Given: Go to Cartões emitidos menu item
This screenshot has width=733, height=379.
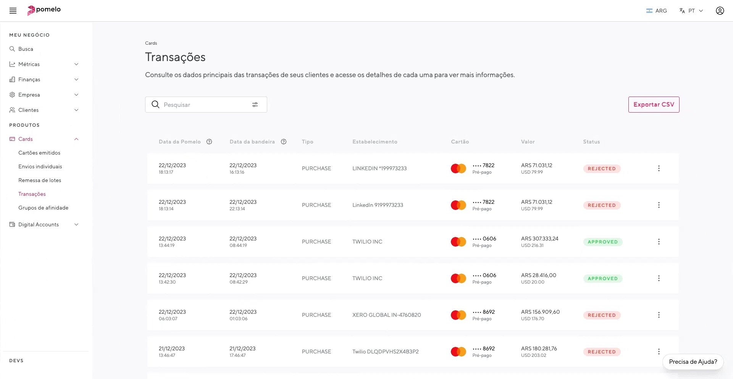Looking at the screenshot, I should (39, 153).
